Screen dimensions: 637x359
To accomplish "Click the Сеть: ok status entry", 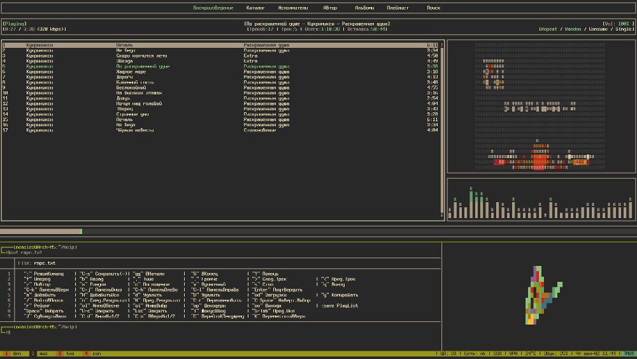I will tap(475, 354).
